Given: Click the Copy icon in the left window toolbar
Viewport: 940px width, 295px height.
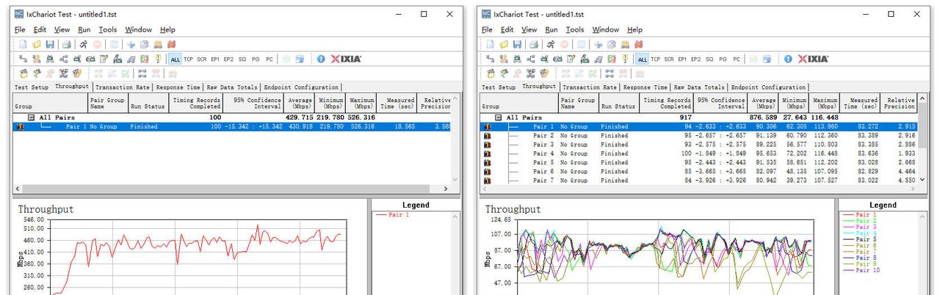Looking at the screenshot, I should click(x=145, y=44).
